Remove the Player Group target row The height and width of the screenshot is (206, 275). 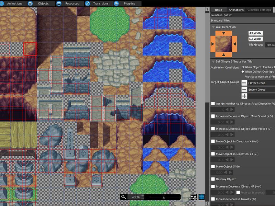coord(244,83)
